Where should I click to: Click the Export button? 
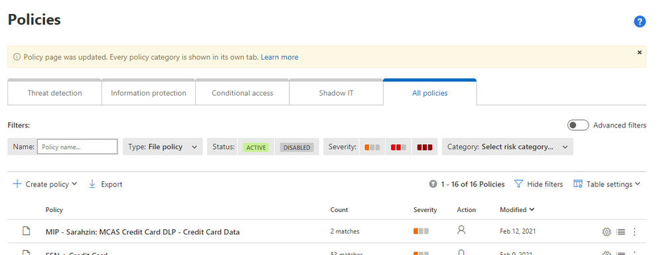106,184
